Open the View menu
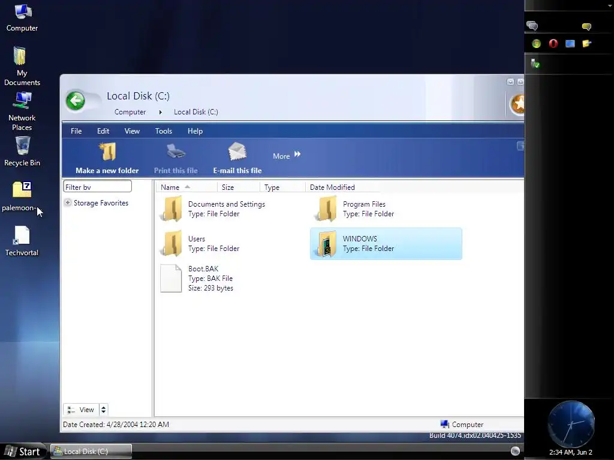This screenshot has height=460, width=614. pyautogui.click(x=132, y=131)
